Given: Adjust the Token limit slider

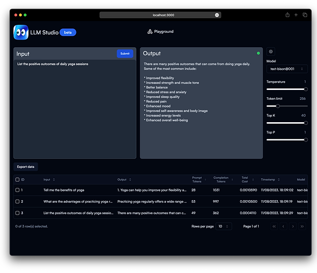Looking at the screenshot, I should point(287,106).
